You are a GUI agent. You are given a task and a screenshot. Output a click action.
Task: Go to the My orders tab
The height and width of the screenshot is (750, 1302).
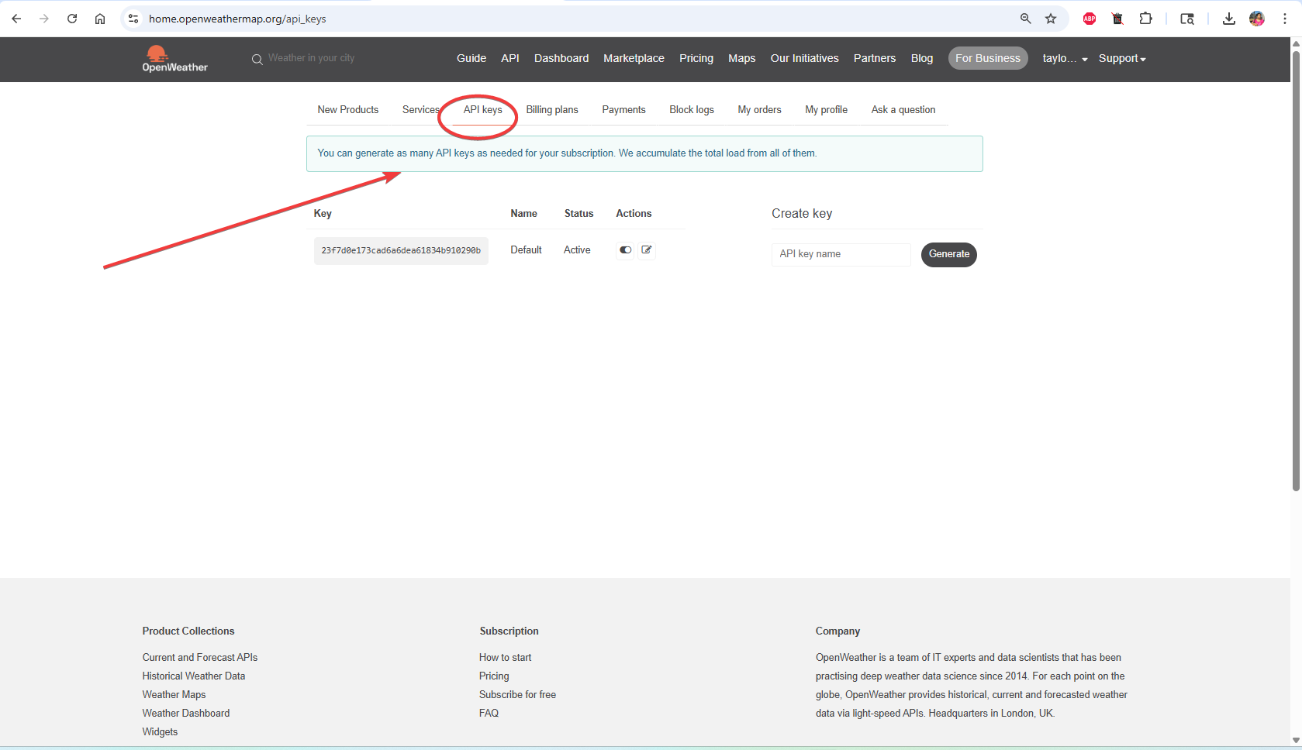click(759, 109)
